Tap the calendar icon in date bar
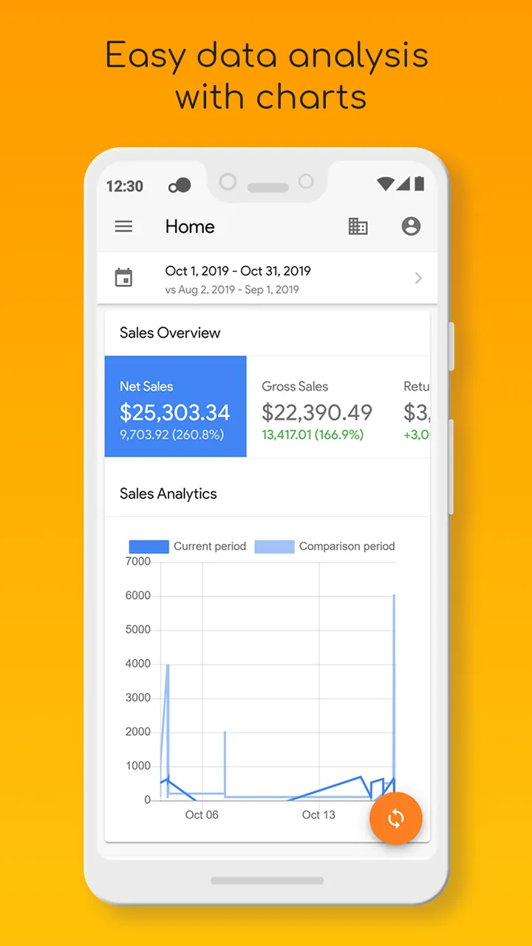Image resolution: width=532 pixels, height=946 pixels. coord(123,278)
